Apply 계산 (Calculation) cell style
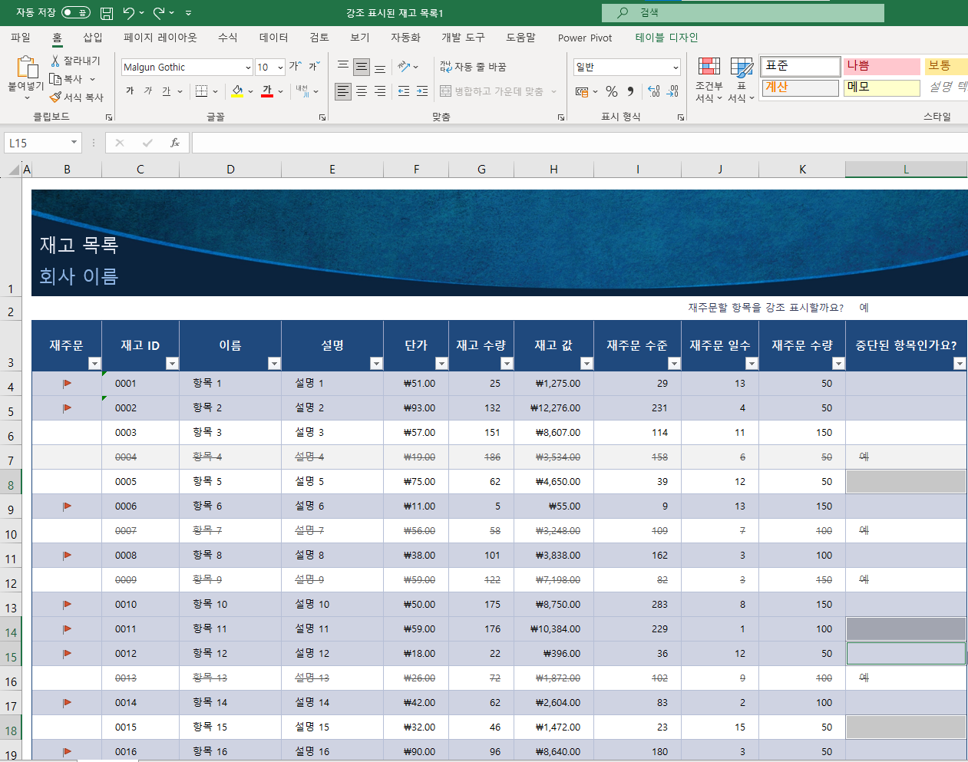Image resolution: width=968 pixels, height=762 pixels. coord(800,87)
